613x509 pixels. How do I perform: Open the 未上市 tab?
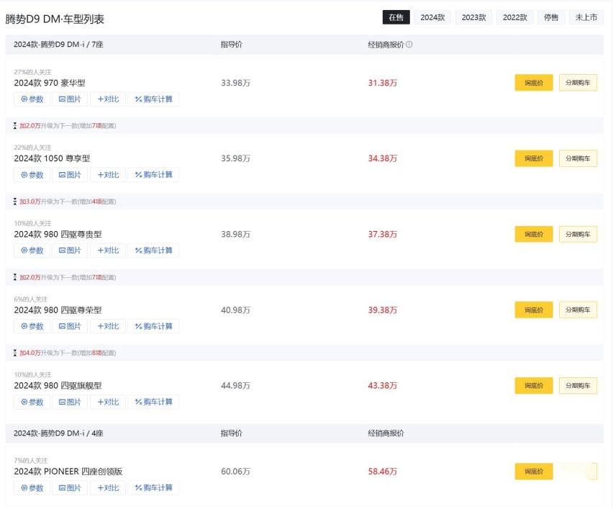[586, 17]
